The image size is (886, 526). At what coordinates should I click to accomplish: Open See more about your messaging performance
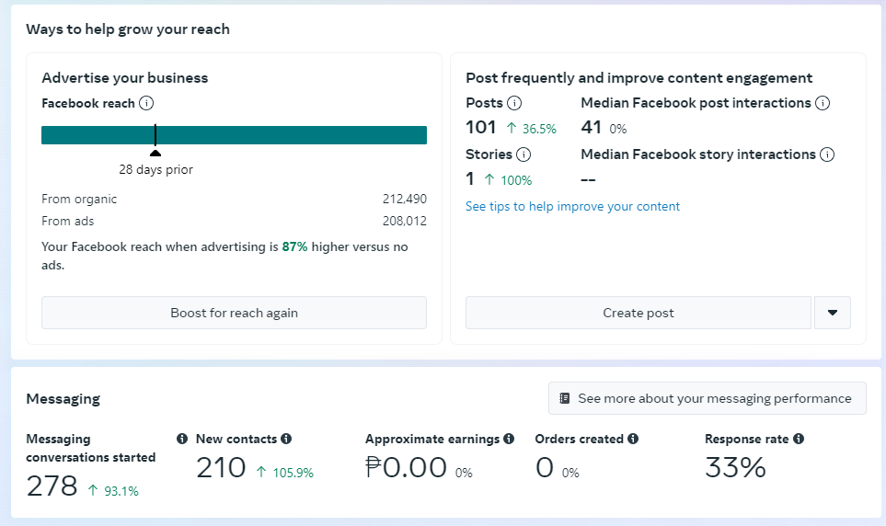point(707,399)
